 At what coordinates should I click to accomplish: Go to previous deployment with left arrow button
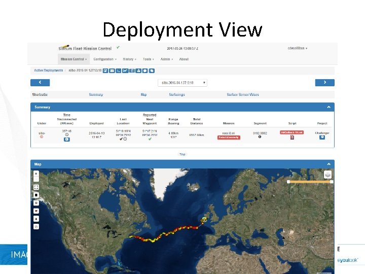coord(40,83)
